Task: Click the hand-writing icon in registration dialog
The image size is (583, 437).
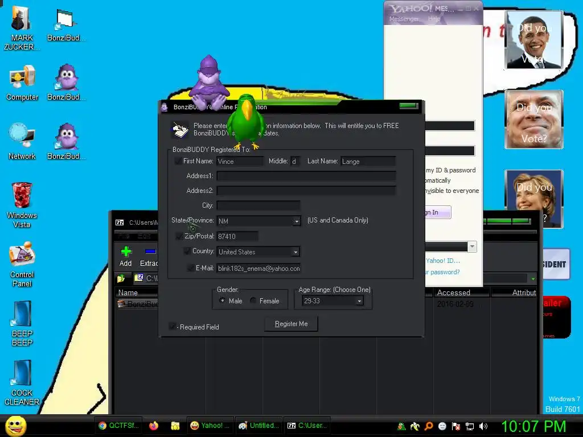Action: click(x=180, y=130)
